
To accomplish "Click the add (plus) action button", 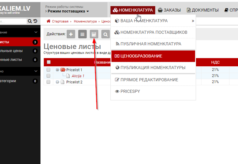I will 71,34.
